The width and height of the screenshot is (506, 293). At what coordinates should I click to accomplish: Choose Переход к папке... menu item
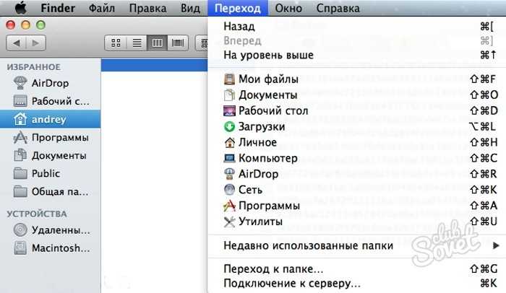[x=356, y=269]
